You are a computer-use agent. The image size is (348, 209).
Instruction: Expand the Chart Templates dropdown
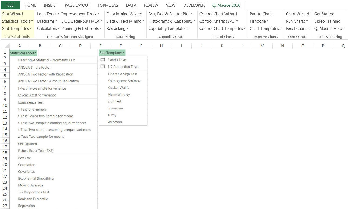coord(266,28)
